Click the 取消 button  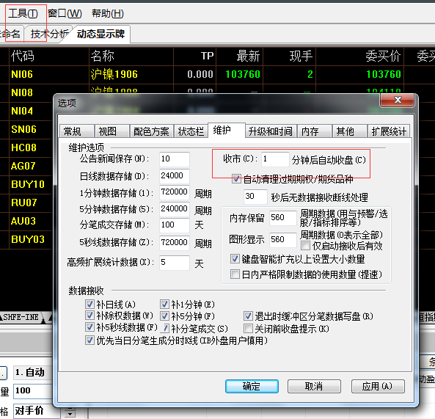tap(314, 386)
